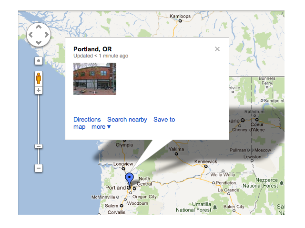Zoom out with the bottom minus button

tap(39, 168)
